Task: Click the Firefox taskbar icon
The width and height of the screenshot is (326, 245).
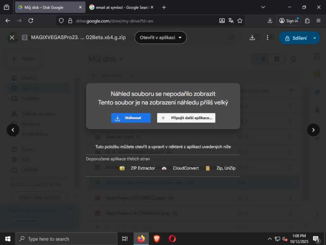Action: point(141,239)
